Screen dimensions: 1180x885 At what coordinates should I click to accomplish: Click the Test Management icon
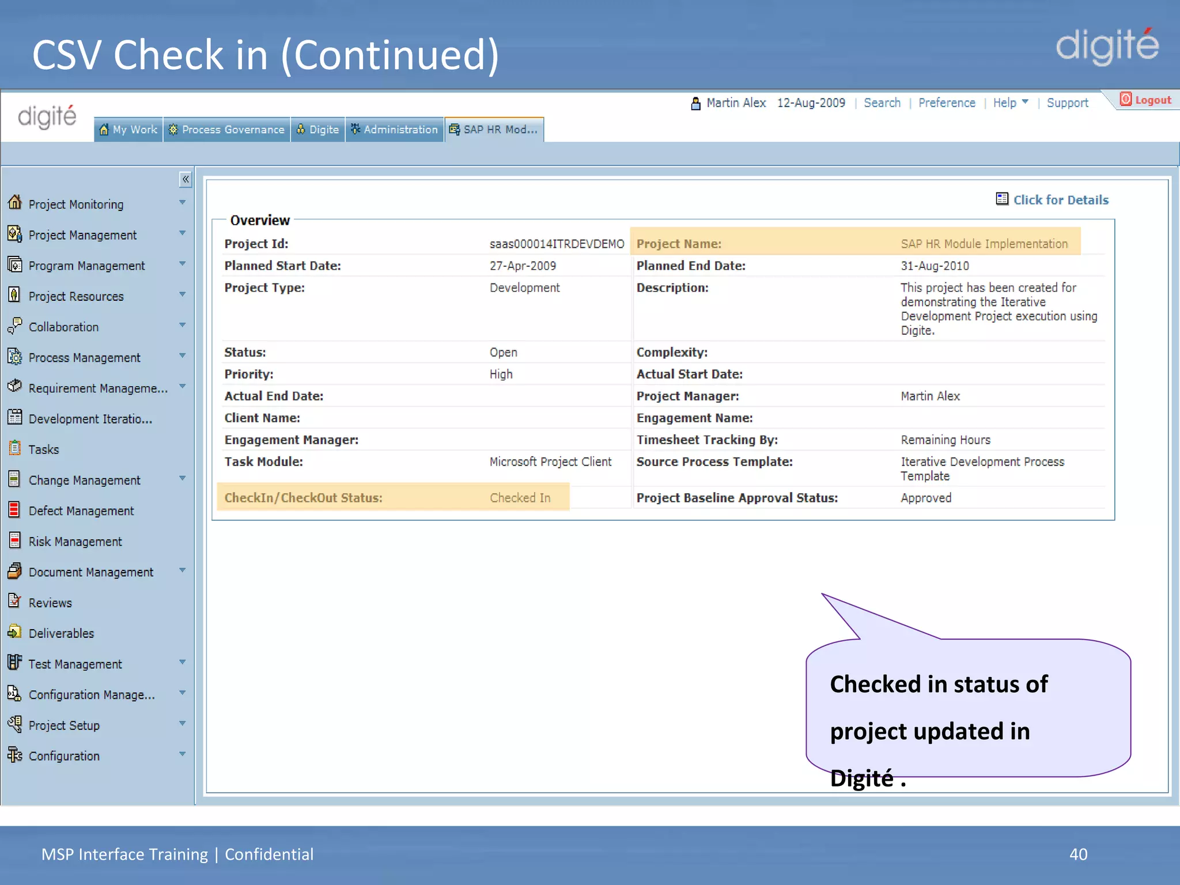click(15, 662)
